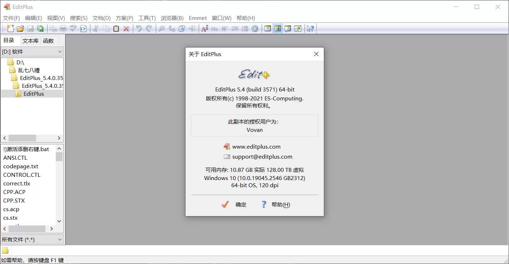Viewport: 509px width, 264px height.
Task: Select codepage.txt in the file list
Action: point(20,166)
